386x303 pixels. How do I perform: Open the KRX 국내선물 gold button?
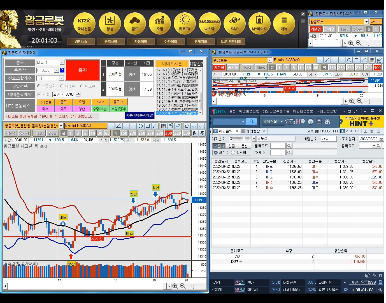pyautogui.click(x=84, y=24)
